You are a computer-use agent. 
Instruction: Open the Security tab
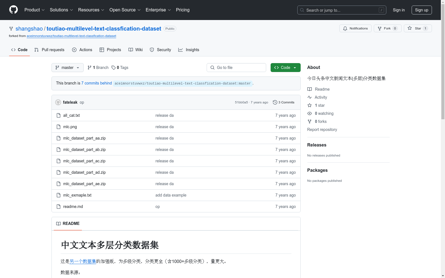[x=160, y=50]
